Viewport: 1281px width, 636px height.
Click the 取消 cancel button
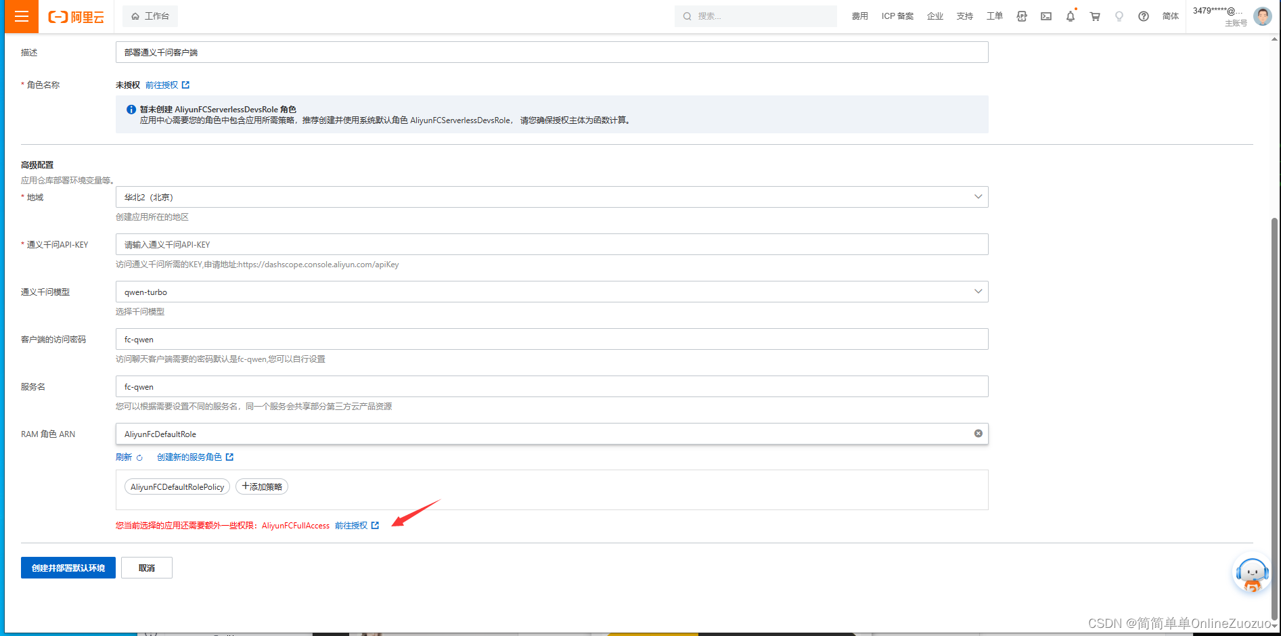147,568
